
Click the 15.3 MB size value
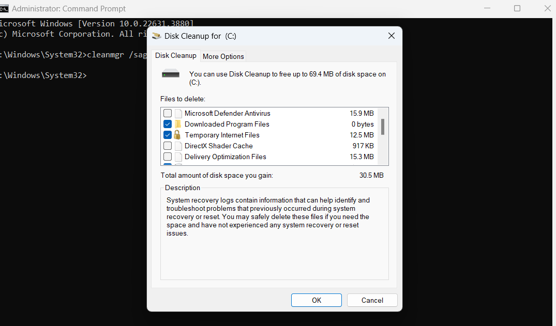362,157
